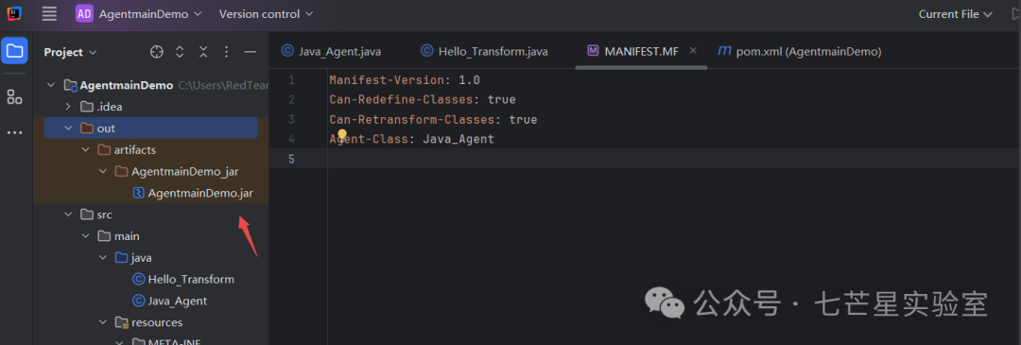This screenshot has height=345, width=1021.
Task: Click the Collapse All icon in Project panel
Action: tap(204, 52)
